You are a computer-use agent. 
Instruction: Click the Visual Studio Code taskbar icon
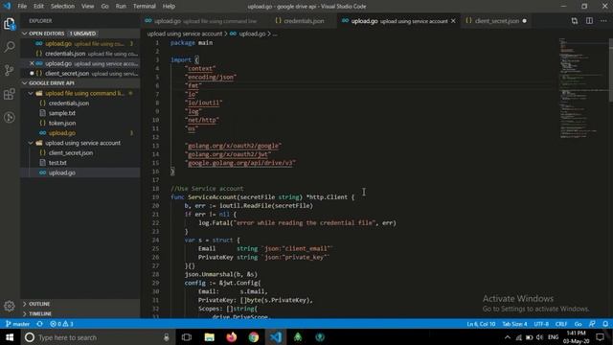pyautogui.click(x=276, y=337)
